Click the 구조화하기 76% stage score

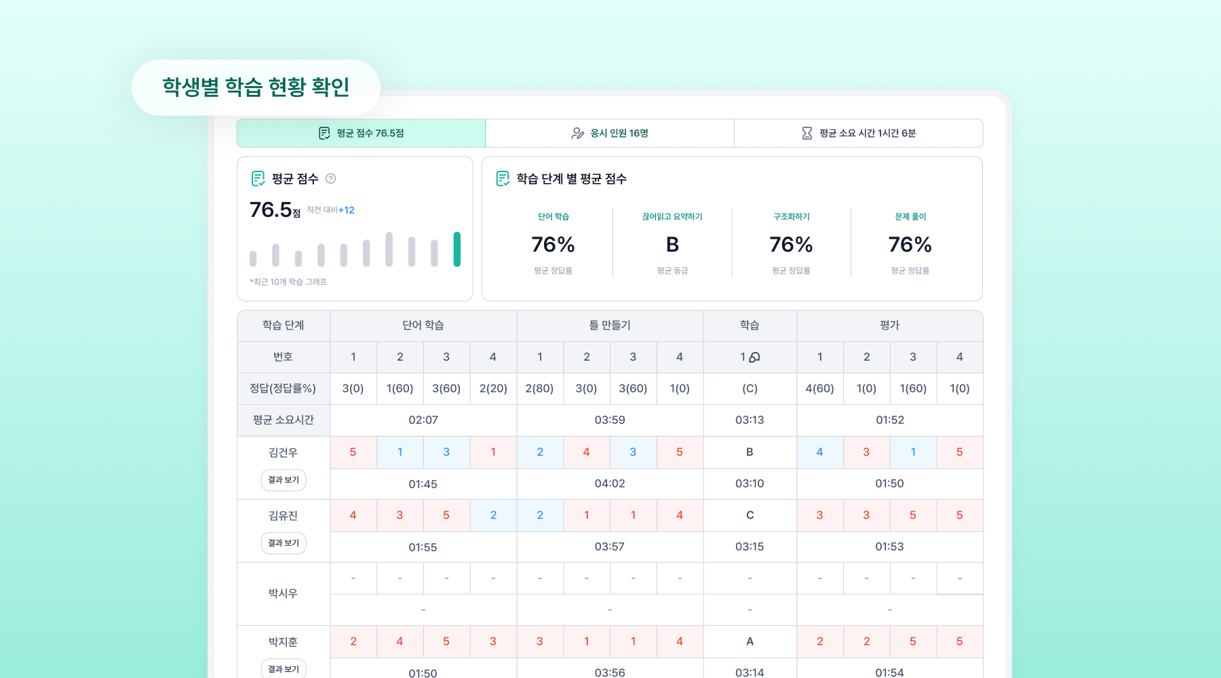[x=791, y=244]
